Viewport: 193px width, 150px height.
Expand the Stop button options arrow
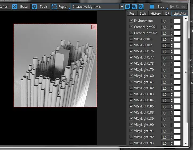point(167,8)
